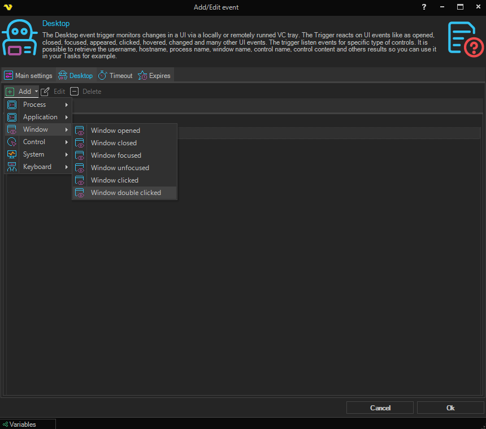486x429 pixels.
Task: Expand the System submenu arrow
Action: 66,154
